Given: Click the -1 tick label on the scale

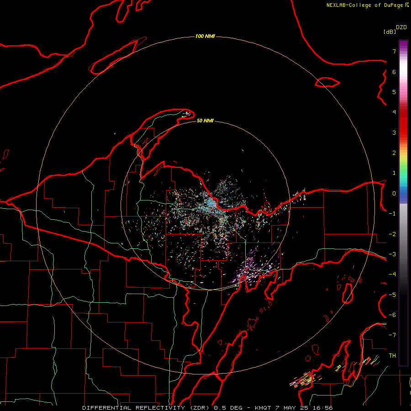Looking at the screenshot, I should pyautogui.click(x=392, y=214).
